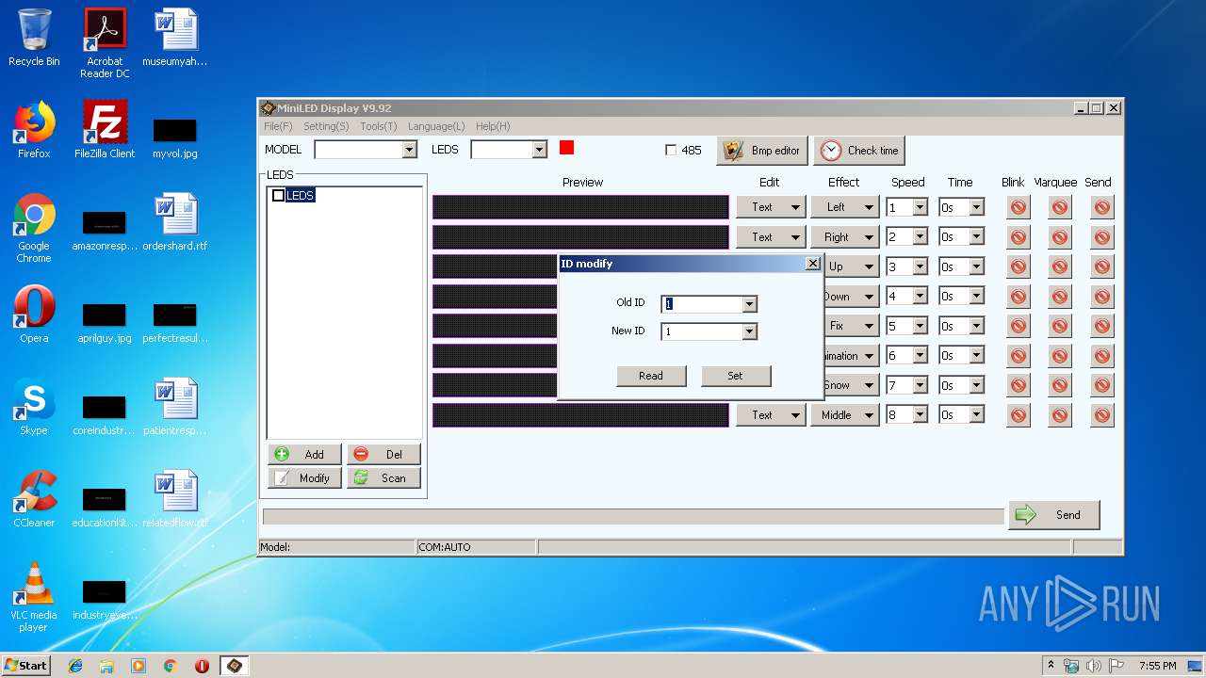
Task: Click the first row's LED preview strip
Action: [x=580, y=207]
